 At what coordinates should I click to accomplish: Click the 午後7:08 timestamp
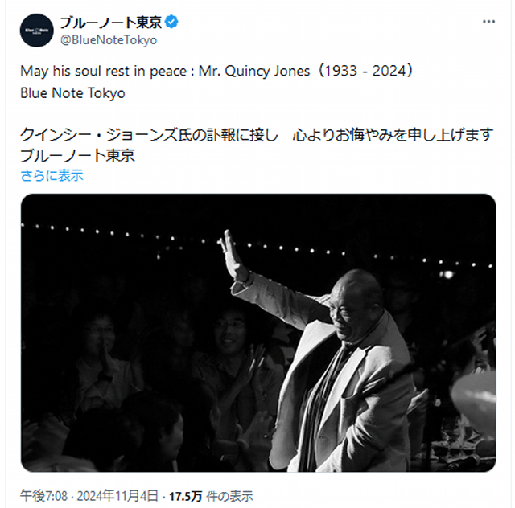click(43, 495)
